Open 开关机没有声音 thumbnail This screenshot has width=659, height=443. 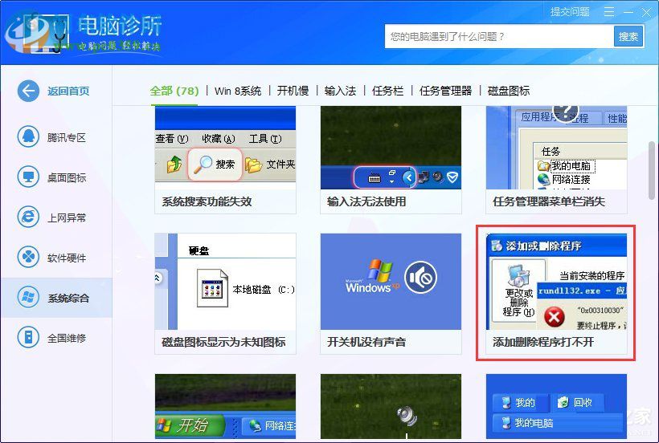(x=391, y=282)
